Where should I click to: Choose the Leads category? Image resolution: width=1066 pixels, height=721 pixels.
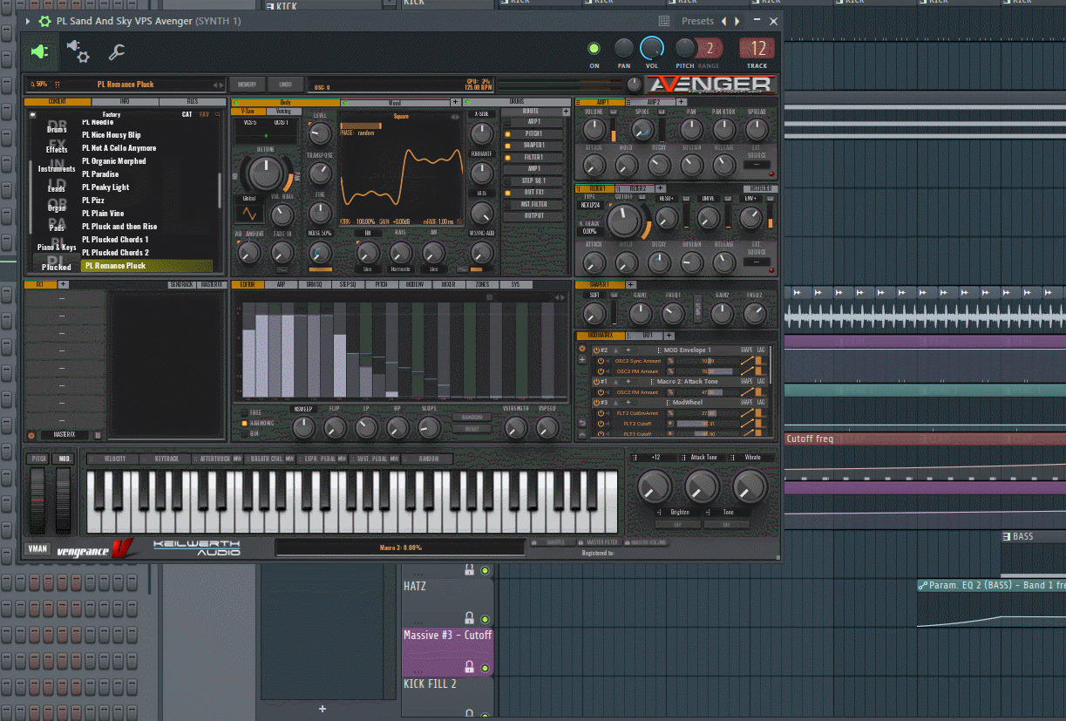point(57,188)
